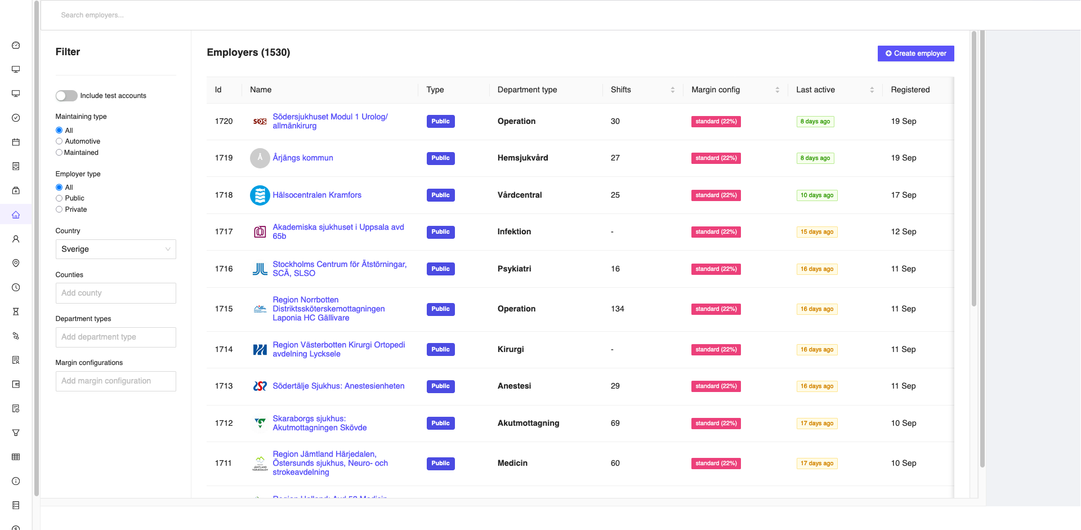Click the info circle icon in sidebar
1081x530 pixels.
click(x=16, y=481)
